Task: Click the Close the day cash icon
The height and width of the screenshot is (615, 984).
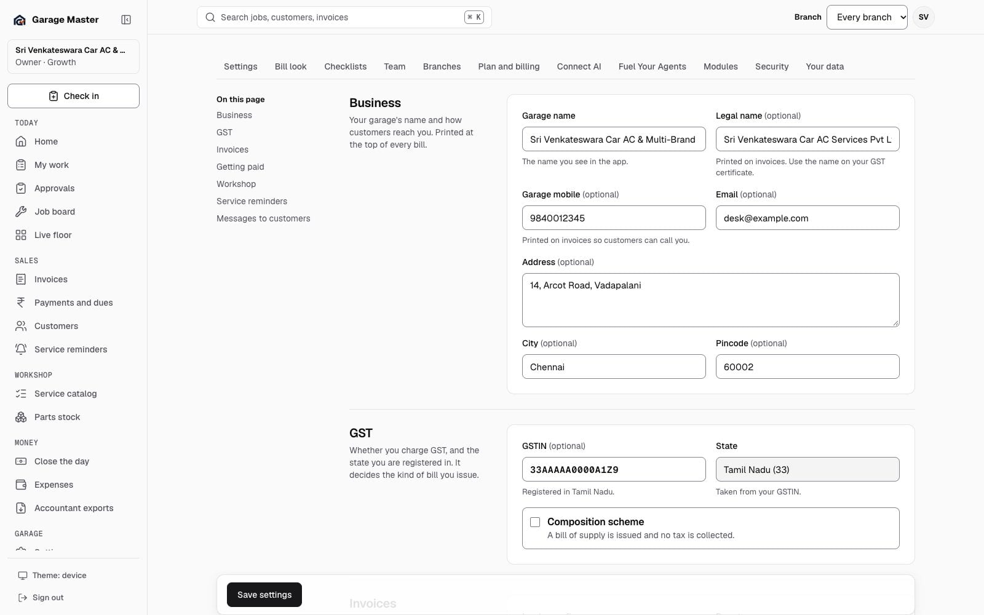Action: [x=21, y=461]
